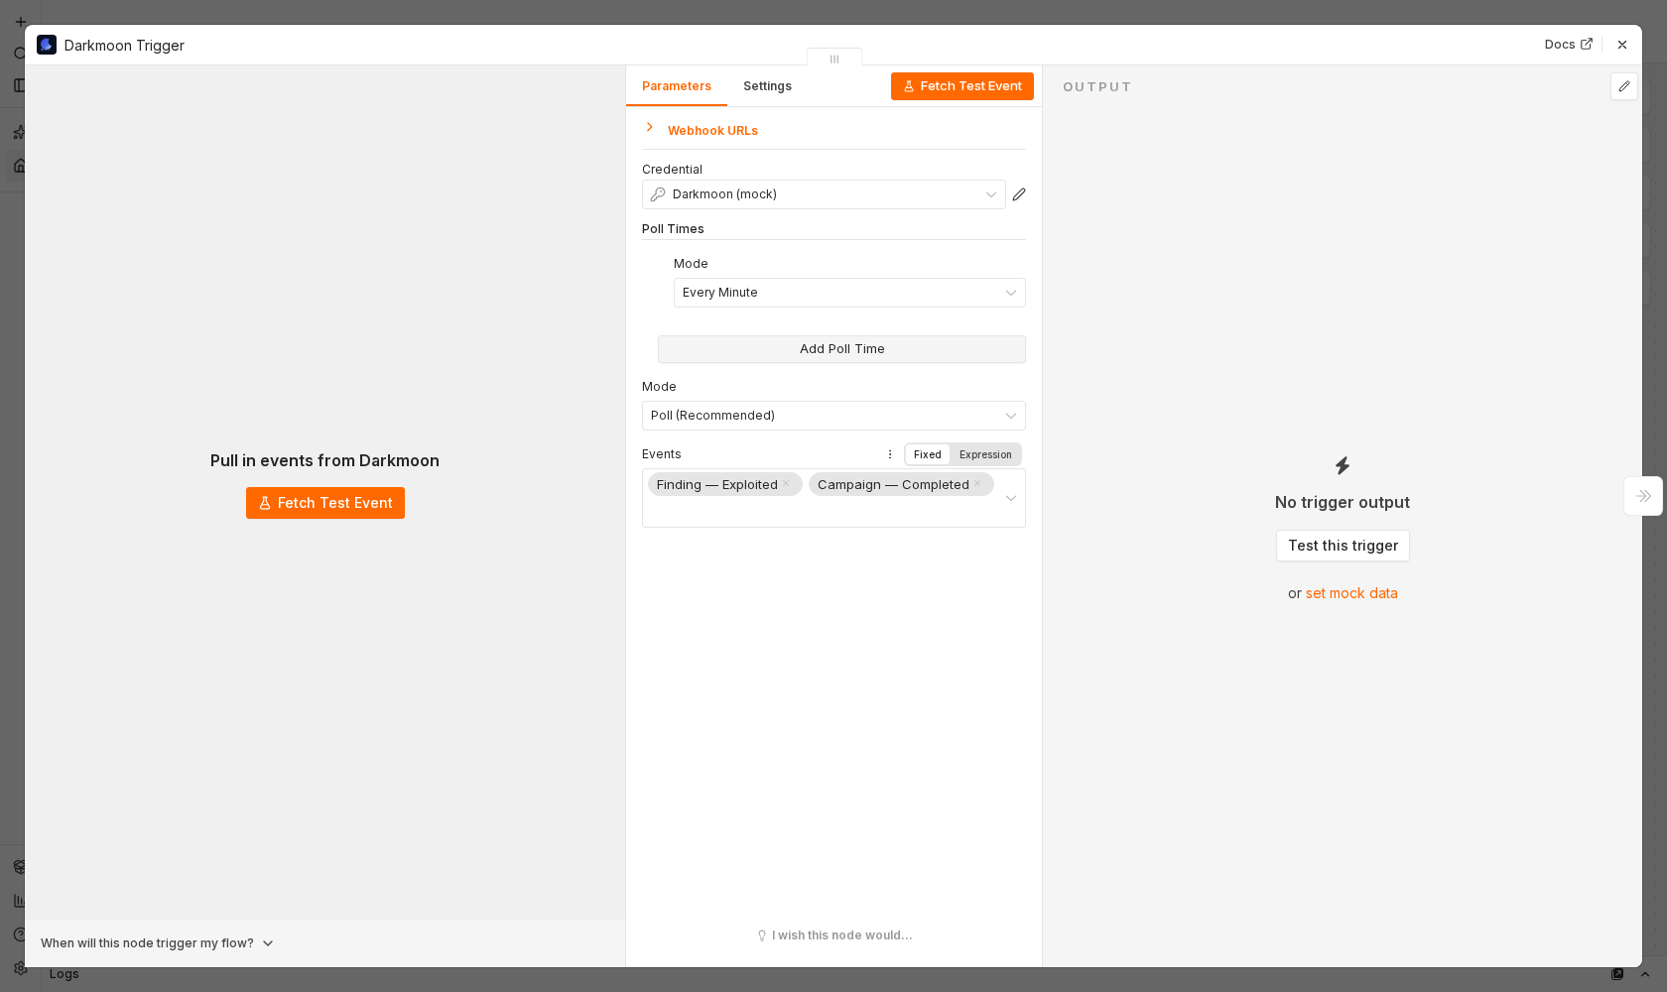Click the Finding — Exploited tag text
This screenshot has width=1667, height=992.
(x=717, y=484)
